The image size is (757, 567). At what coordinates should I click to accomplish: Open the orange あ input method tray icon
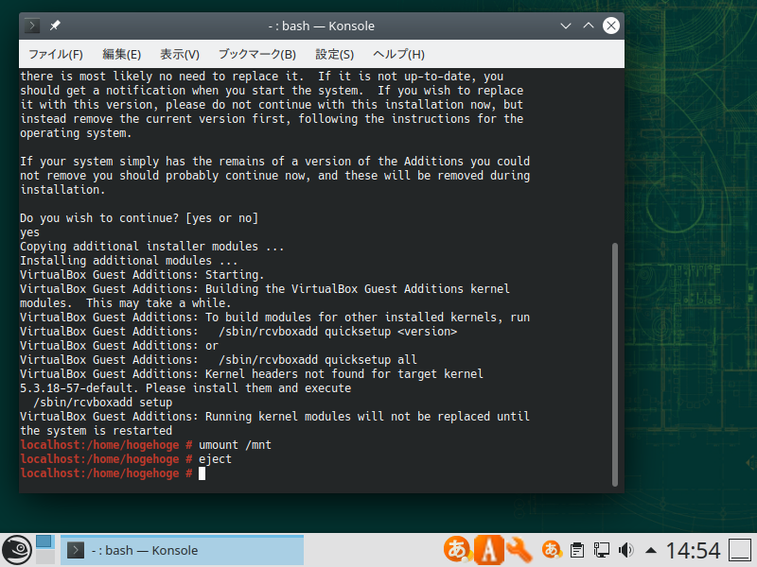[x=457, y=549]
